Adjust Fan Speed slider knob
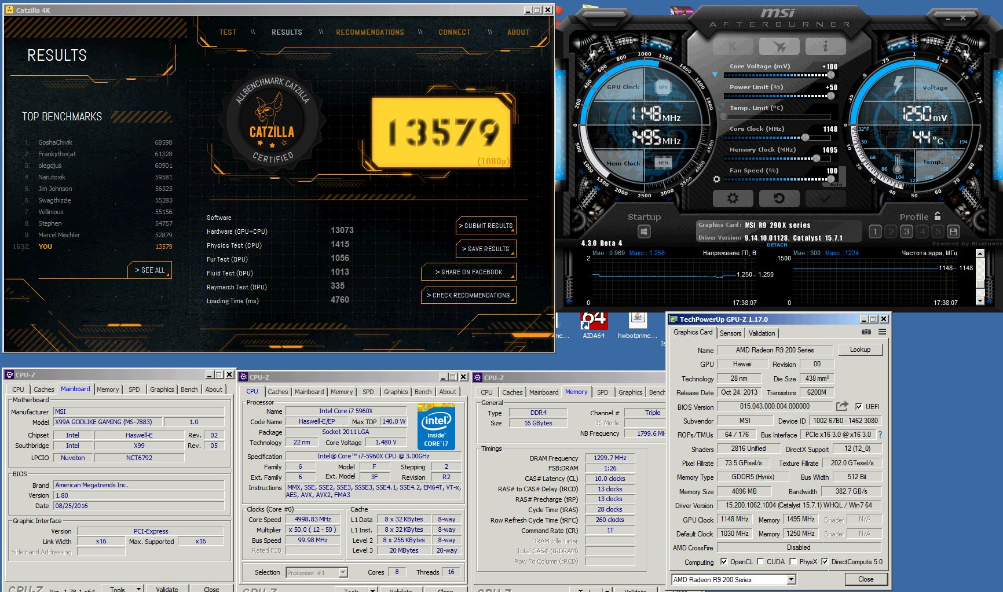Viewport: 1003px width, 592px height. (x=832, y=179)
